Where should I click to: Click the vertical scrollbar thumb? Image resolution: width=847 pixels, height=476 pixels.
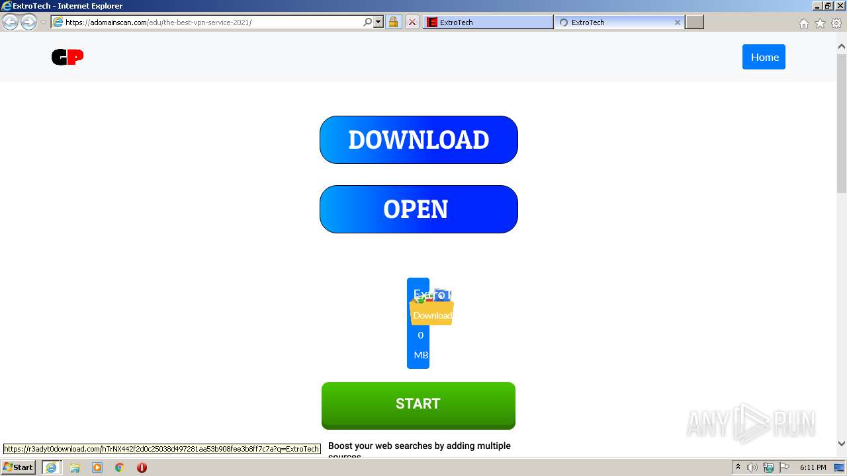click(x=842, y=124)
